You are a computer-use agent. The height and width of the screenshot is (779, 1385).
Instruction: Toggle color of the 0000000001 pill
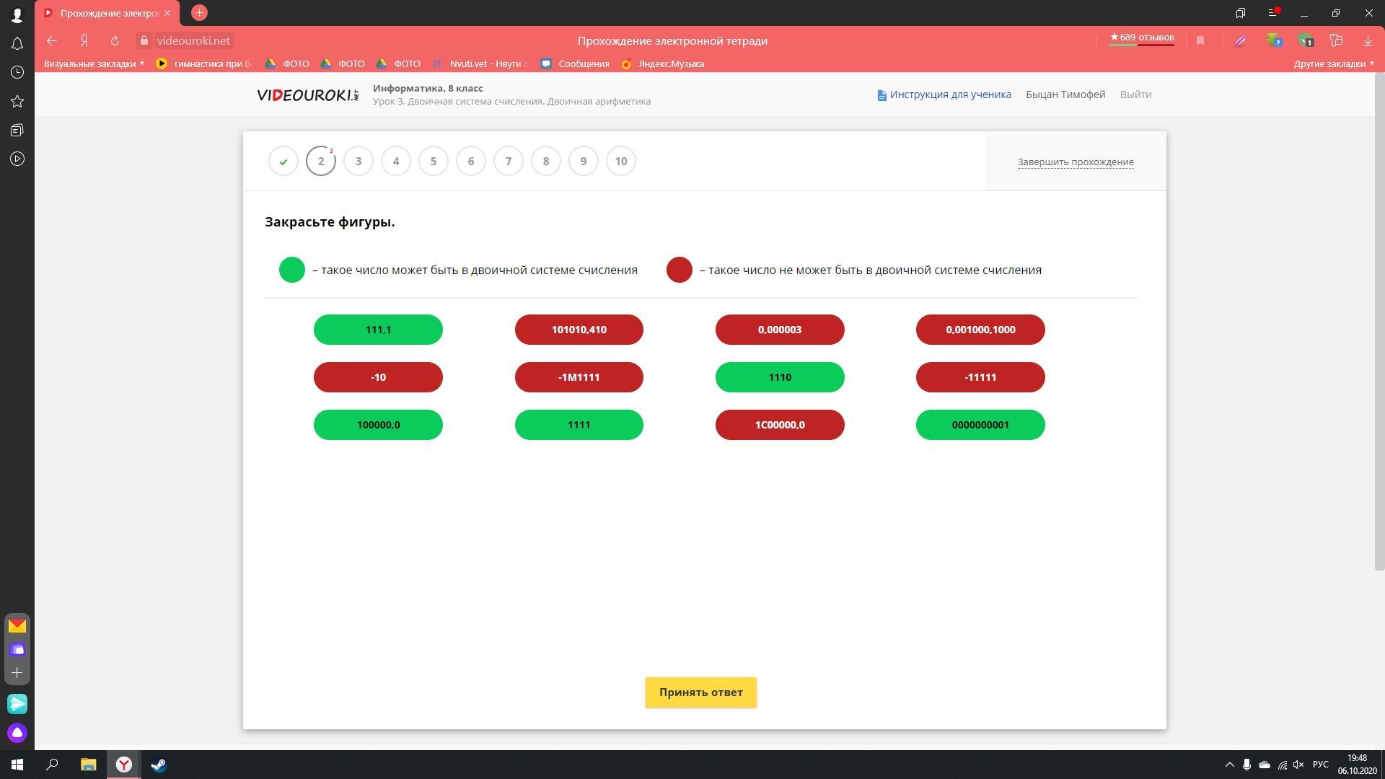[x=980, y=425]
